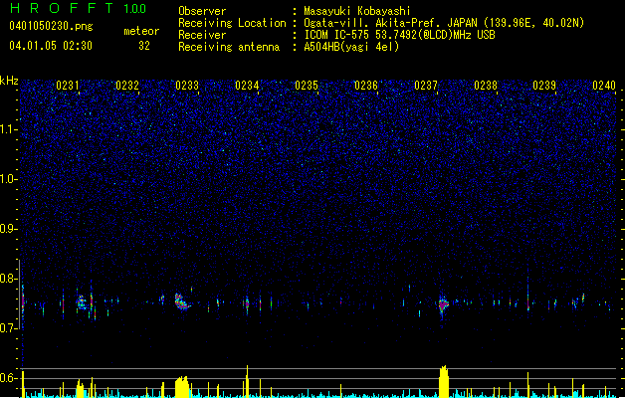Click the strong meteor echo after 0237
The width and height of the screenshot is (626, 398).
[443, 304]
